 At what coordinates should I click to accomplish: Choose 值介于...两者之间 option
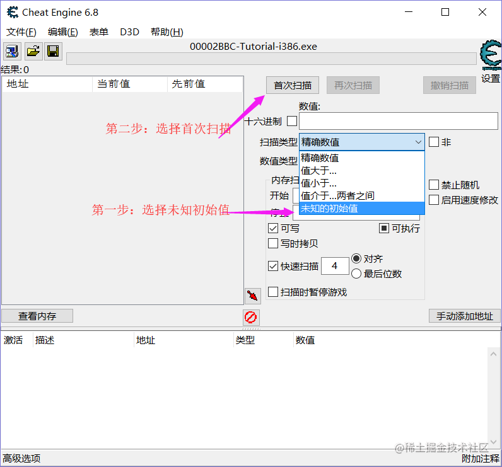[x=362, y=195]
